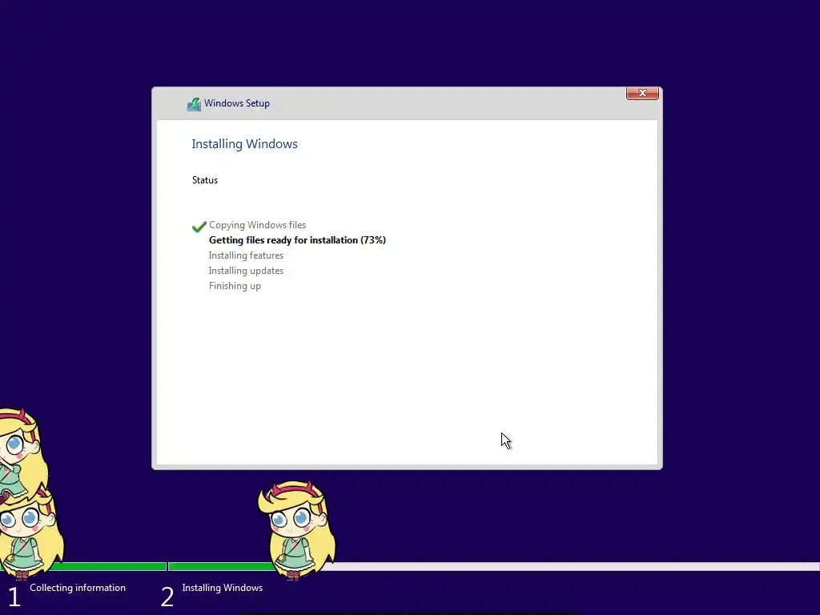Select 'Installing updates' status line

pos(246,271)
